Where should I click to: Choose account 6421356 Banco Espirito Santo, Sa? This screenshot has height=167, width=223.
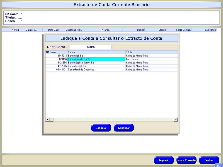coord(96,63)
